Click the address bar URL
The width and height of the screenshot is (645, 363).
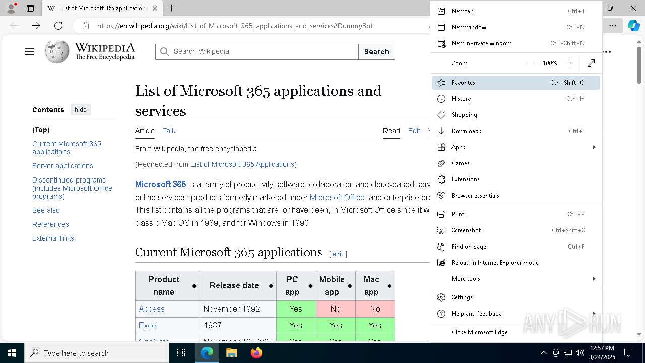[235, 26]
